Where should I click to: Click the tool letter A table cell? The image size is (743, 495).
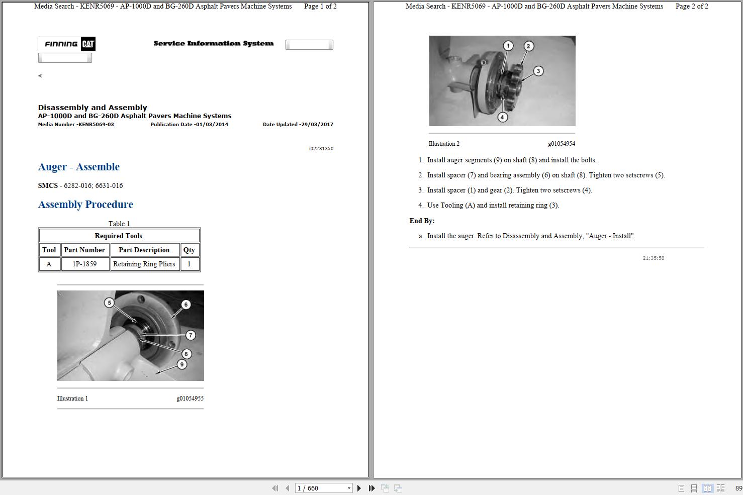click(x=49, y=264)
